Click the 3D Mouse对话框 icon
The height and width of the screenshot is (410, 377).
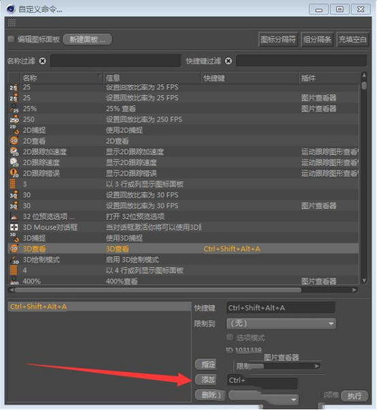click(x=14, y=227)
